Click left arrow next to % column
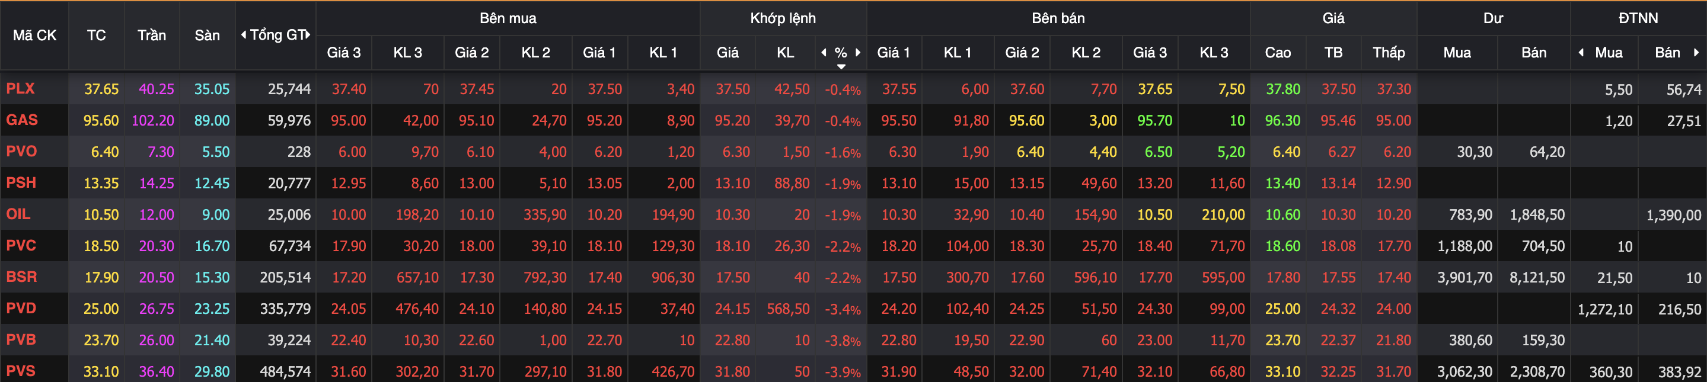 coord(824,52)
